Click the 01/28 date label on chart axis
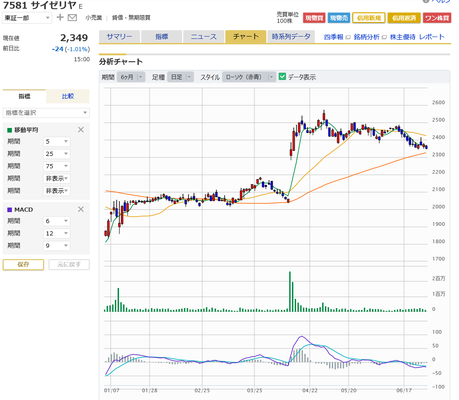This screenshot has width=459, height=400. point(150,390)
